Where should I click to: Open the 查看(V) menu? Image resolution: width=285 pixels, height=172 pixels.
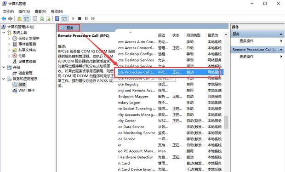(x=40, y=11)
